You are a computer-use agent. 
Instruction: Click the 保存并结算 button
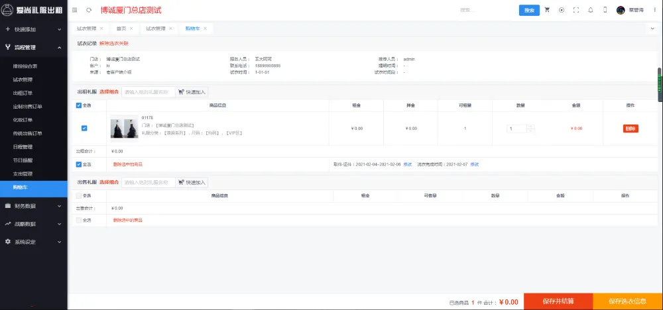tap(558, 302)
